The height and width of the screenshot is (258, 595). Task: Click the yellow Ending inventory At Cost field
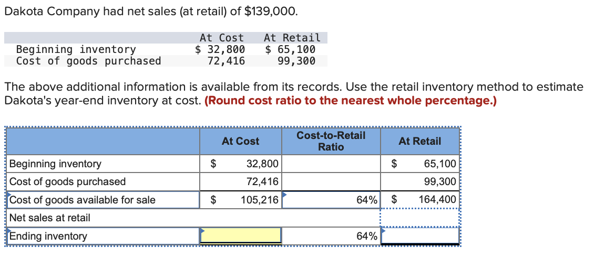tap(241, 235)
